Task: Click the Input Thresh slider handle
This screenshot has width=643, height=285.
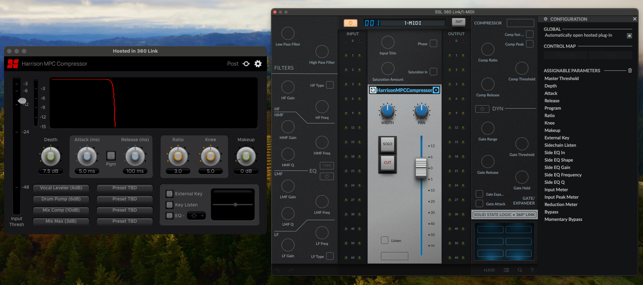Action: point(22,101)
